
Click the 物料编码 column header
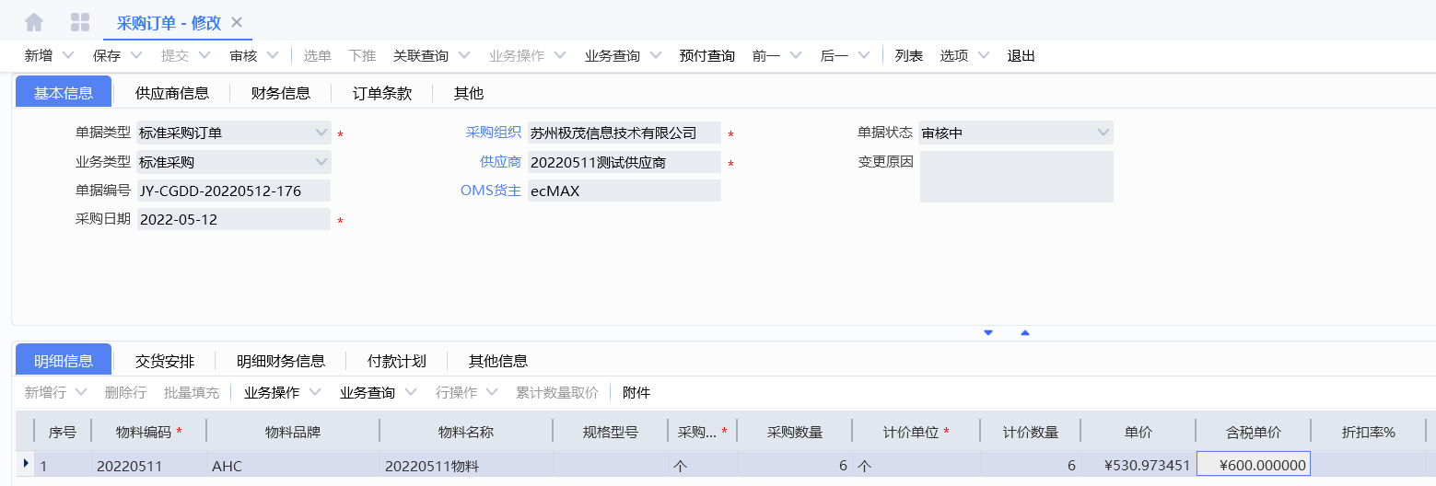tap(148, 432)
